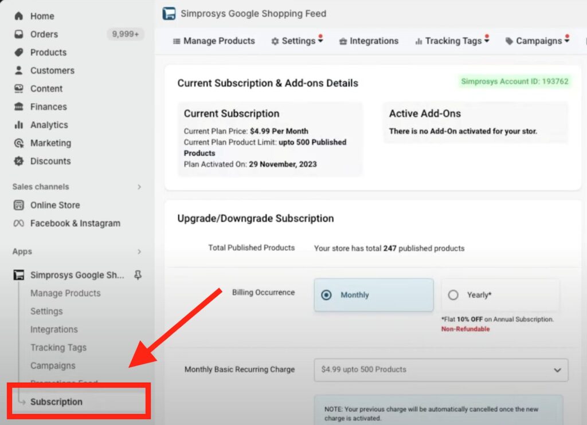Click the Manage Products list icon in top nav
This screenshot has width=587, height=425.
point(177,41)
